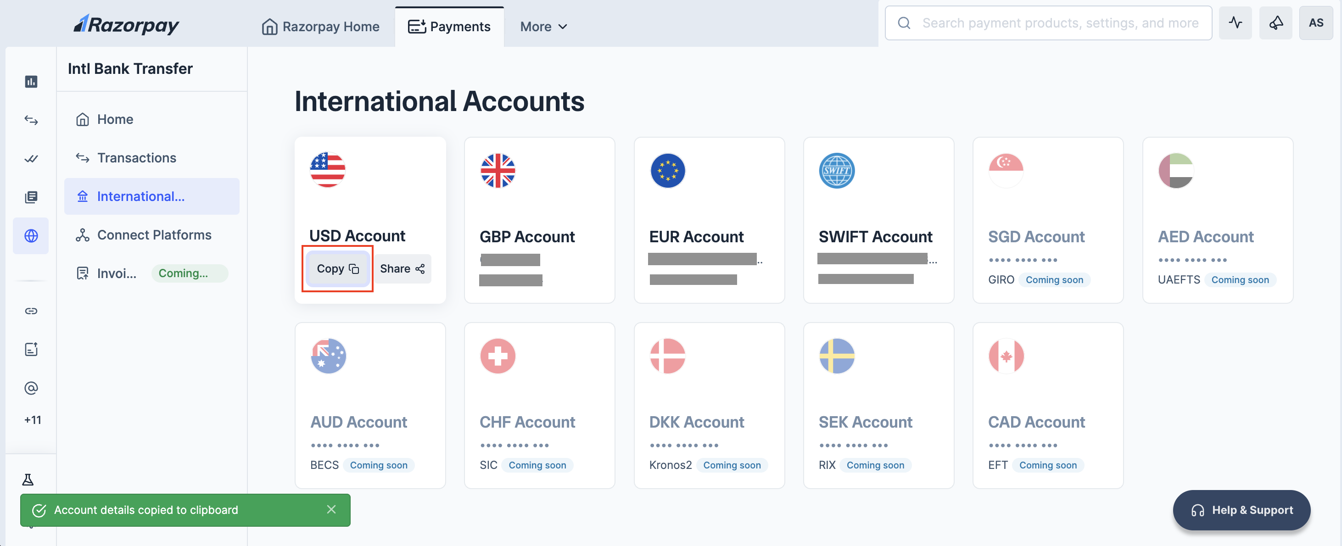Viewport: 1342px width, 546px height.
Task: Open the analytics bar chart icon in sidebar
Action: coord(31,81)
